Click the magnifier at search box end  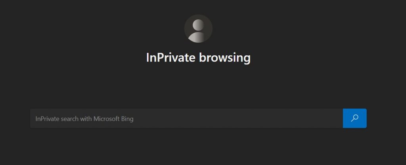point(355,118)
